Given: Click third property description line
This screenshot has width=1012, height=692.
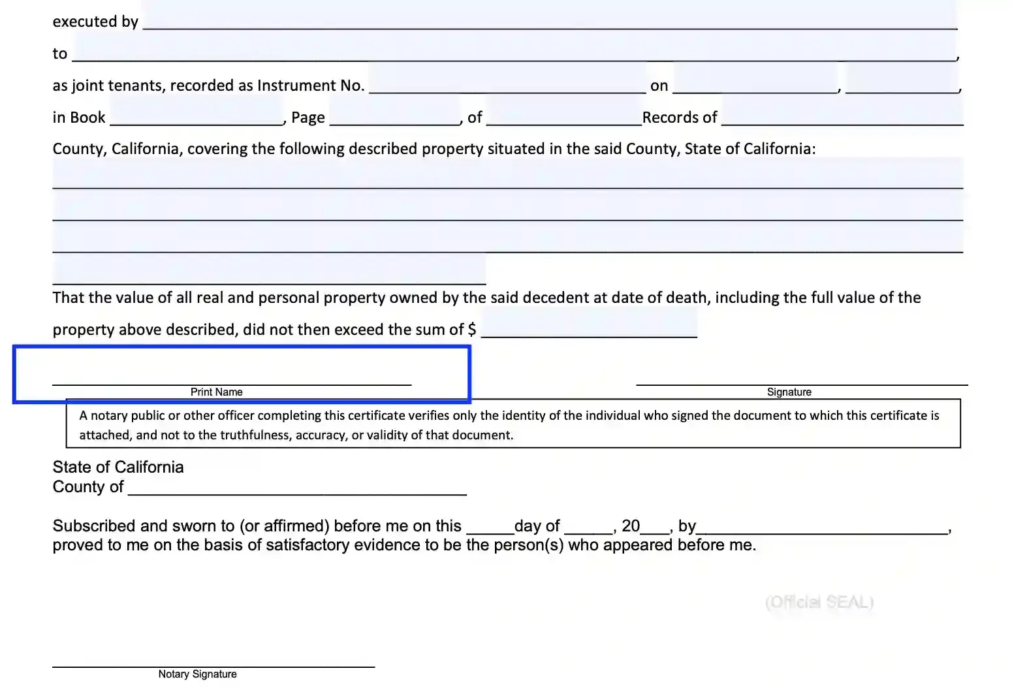Looking at the screenshot, I should 508,238.
